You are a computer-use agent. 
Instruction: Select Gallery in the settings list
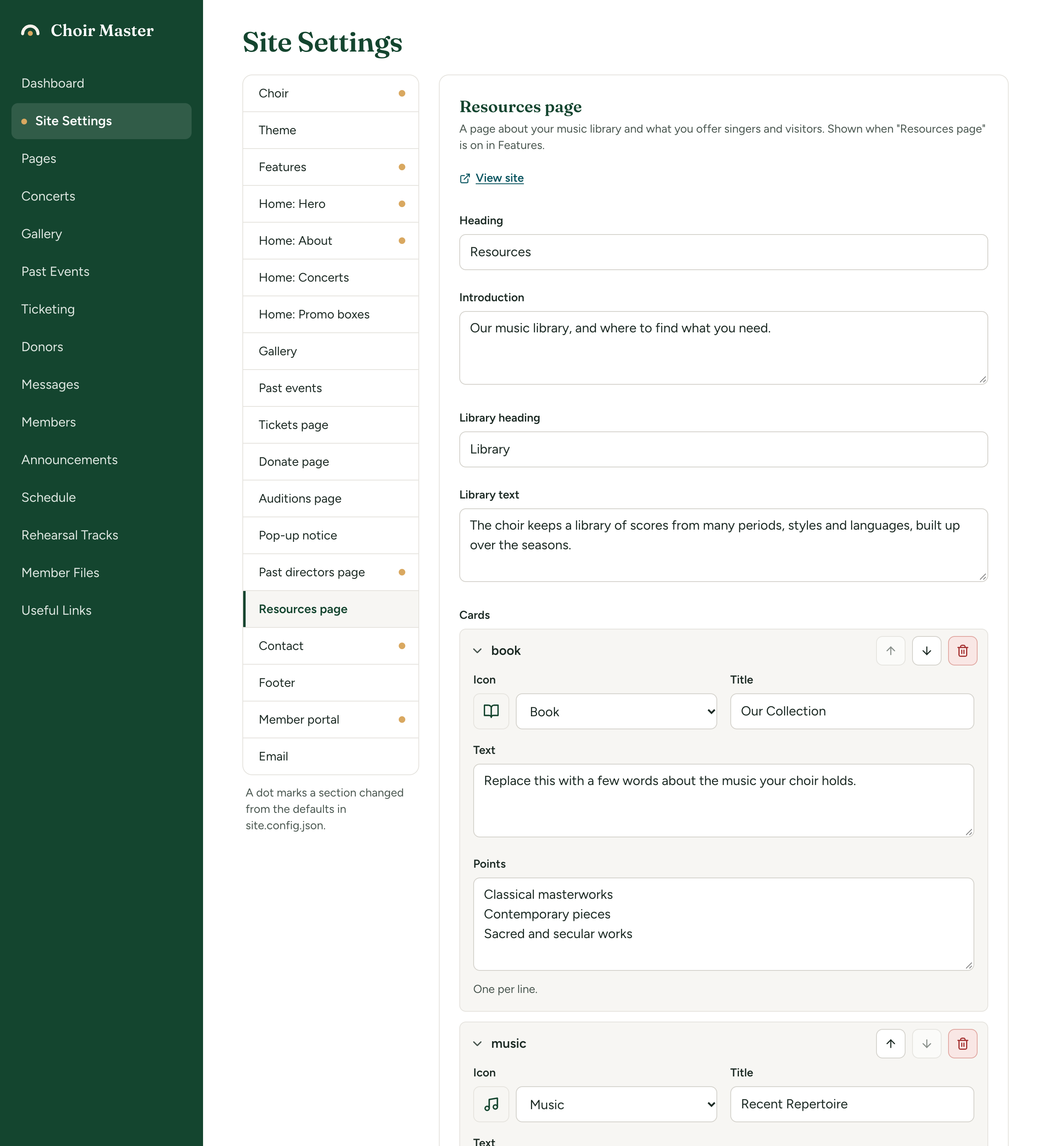[x=330, y=351]
